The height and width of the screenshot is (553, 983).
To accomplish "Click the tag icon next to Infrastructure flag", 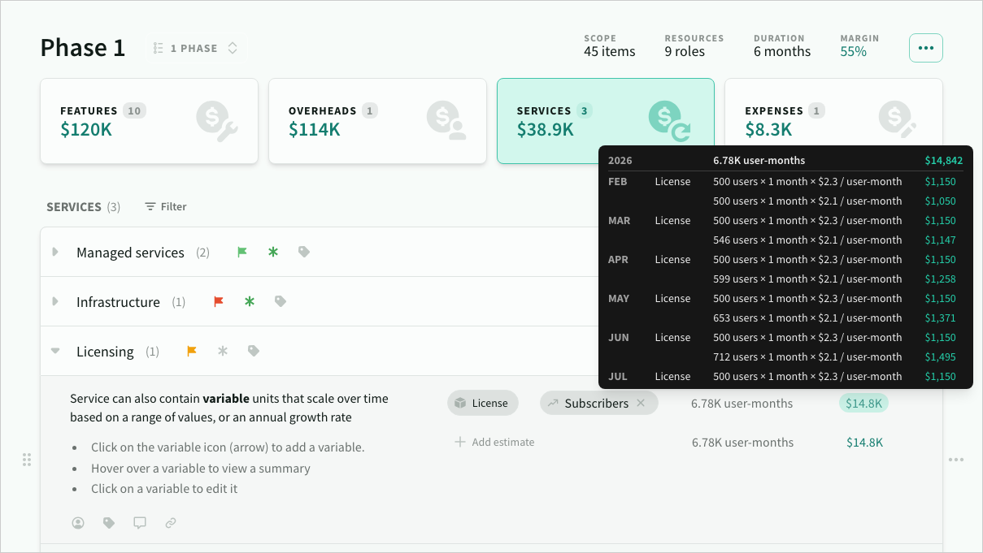I will click(x=280, y=301).
